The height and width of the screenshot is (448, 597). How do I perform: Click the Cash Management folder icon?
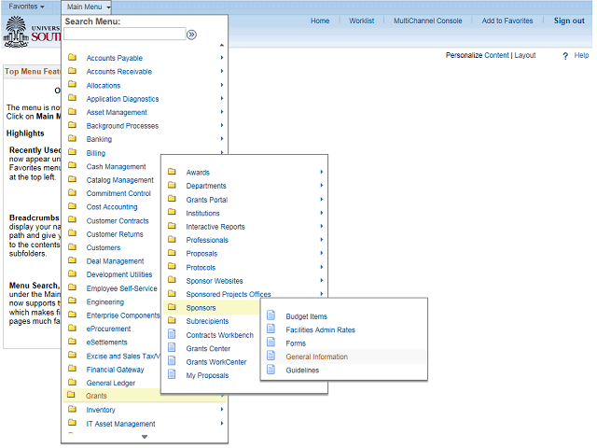click(73, 166)
